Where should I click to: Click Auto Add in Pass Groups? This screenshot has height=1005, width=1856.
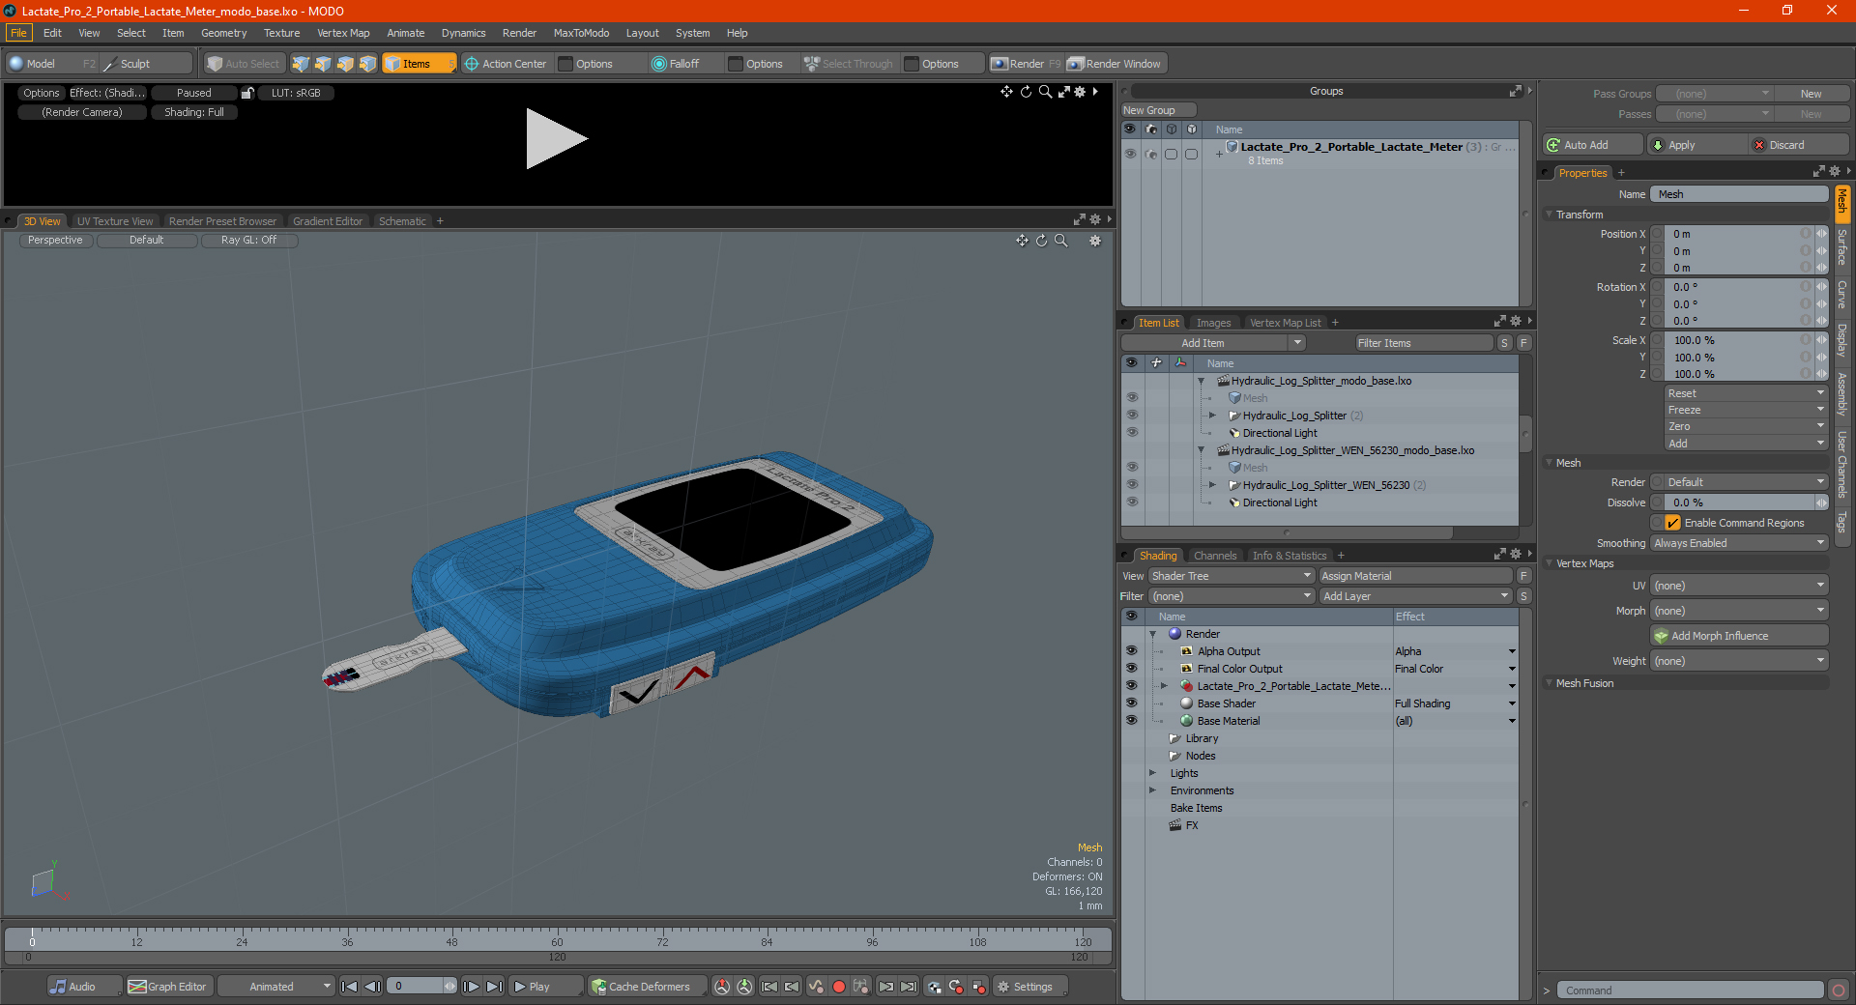1593,145
